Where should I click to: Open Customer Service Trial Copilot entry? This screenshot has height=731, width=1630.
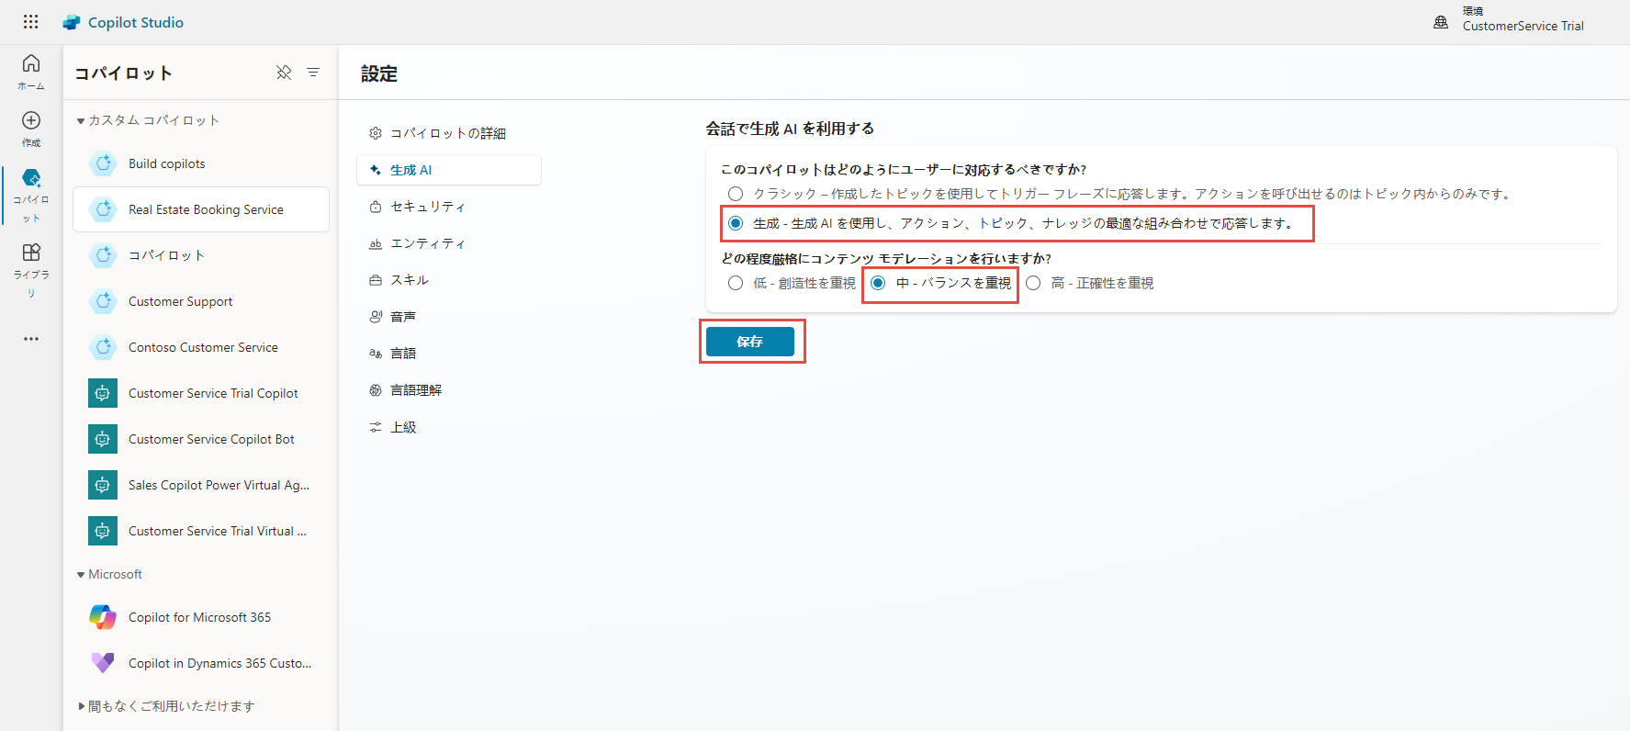pos(201,393)
